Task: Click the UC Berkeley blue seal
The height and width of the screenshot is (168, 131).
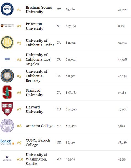Action: (7, 76)
